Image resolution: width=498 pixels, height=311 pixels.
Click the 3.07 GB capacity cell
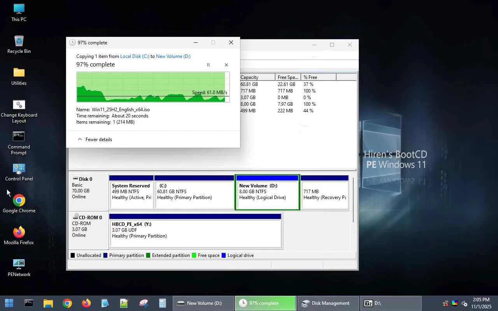[248, 98]
